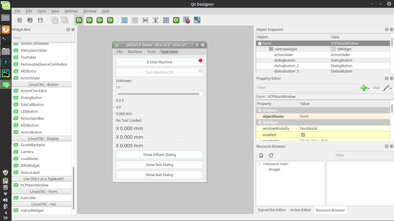Open the Form menu
This screenshot has height=221, width=394.
(42, 11)
